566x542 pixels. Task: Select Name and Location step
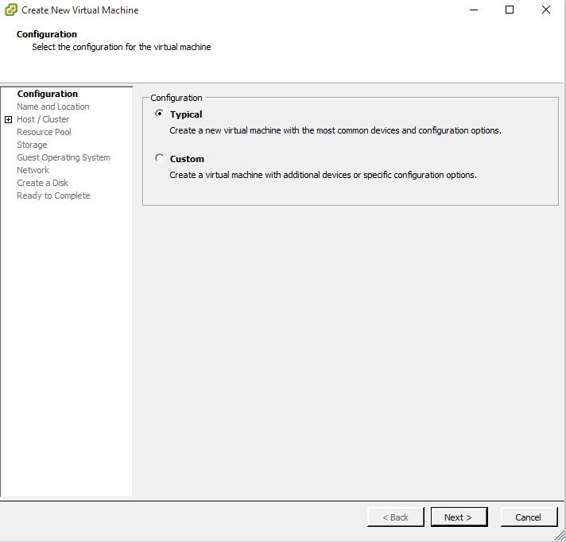click(x=53, y=106)
